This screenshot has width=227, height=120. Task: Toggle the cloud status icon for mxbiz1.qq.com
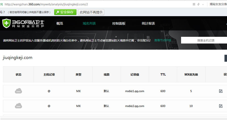click(x=18, y=91)
